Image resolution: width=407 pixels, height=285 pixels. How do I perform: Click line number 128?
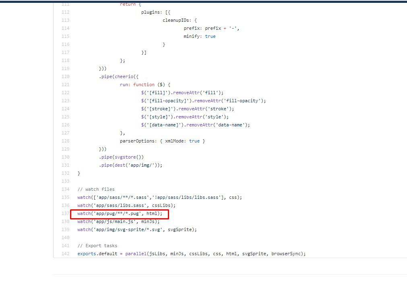tap(65, 141)
